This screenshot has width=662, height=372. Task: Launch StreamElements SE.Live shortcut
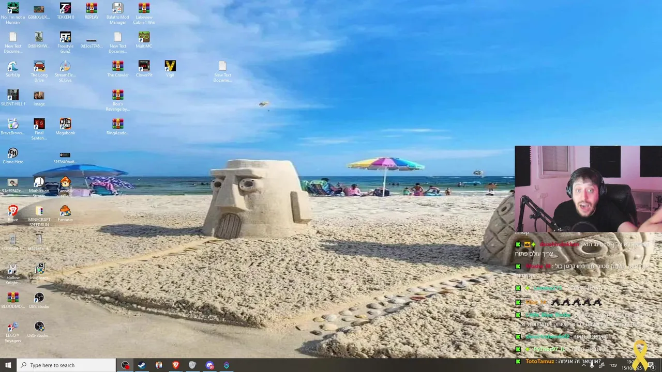tap(65, 71)
